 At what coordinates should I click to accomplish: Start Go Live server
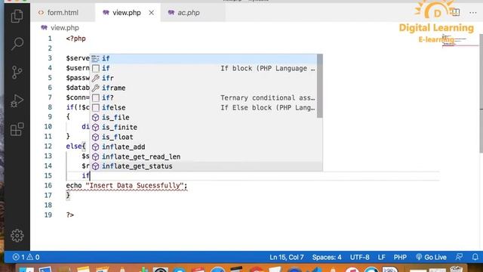[431, 257]
